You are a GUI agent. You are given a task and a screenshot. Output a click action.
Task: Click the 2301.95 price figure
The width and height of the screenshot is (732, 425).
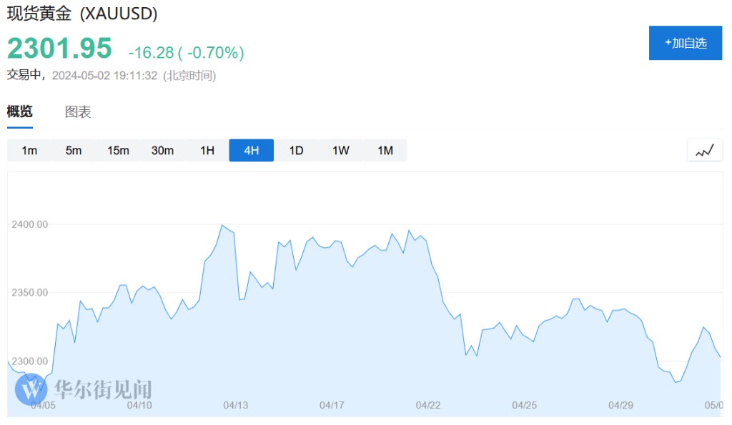click(59, 49)
